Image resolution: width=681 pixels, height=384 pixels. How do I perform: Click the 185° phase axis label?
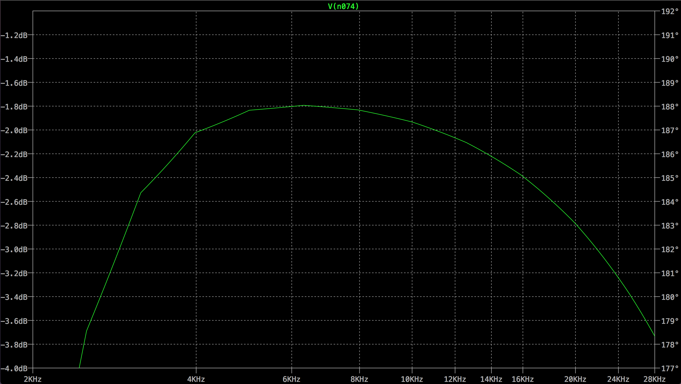[670, 178]
